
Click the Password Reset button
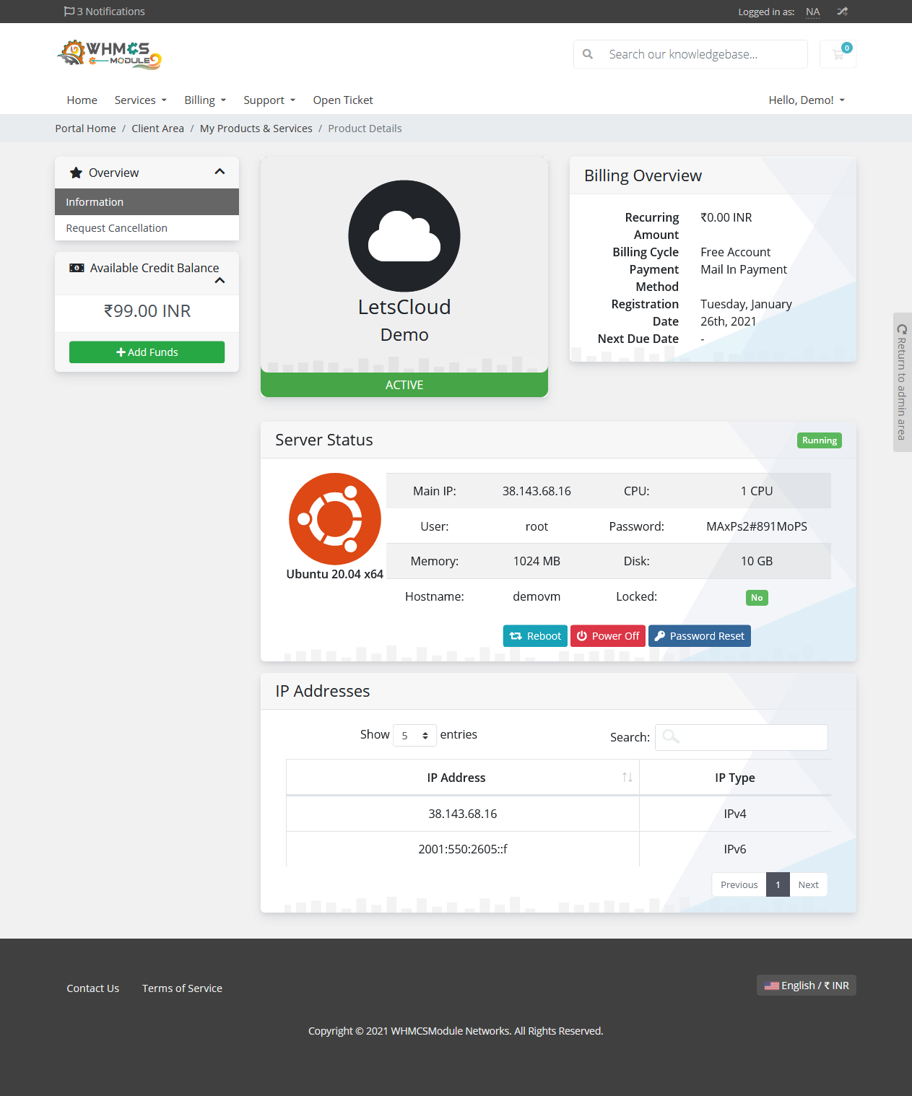point(700,636)
